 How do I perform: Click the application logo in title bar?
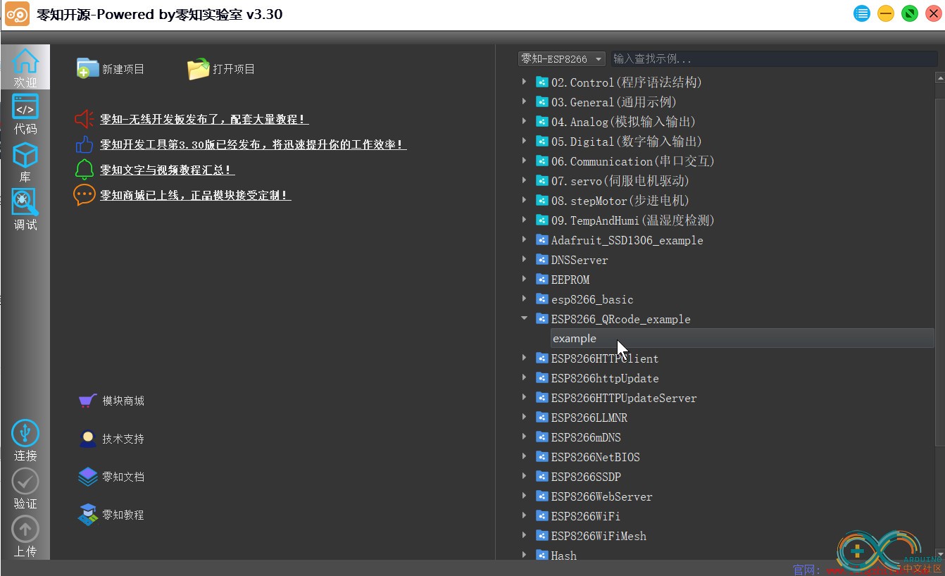tap(17, 14)
